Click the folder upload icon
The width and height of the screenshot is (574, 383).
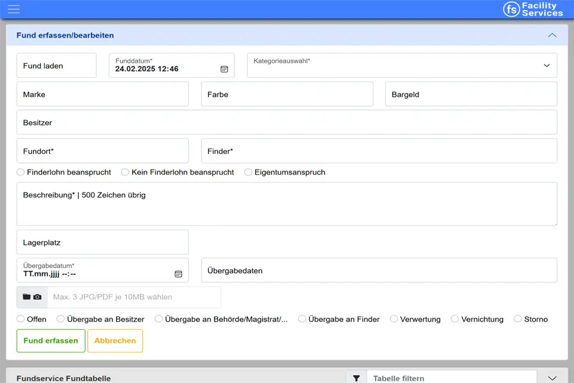pos(27,297)
